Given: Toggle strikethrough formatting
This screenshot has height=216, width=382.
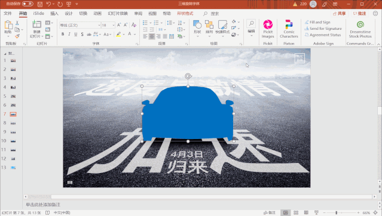Looking at the screenshot, I should coord(89,34).
